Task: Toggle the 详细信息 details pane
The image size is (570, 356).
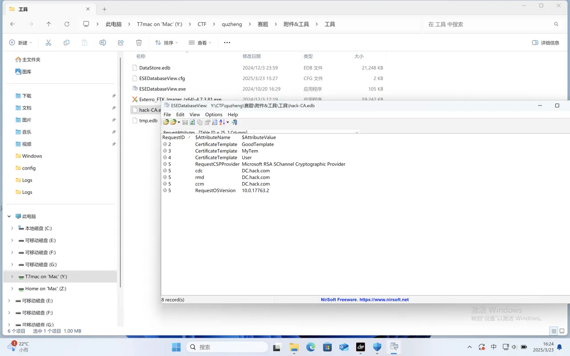Action: click(x=546, y=43)
